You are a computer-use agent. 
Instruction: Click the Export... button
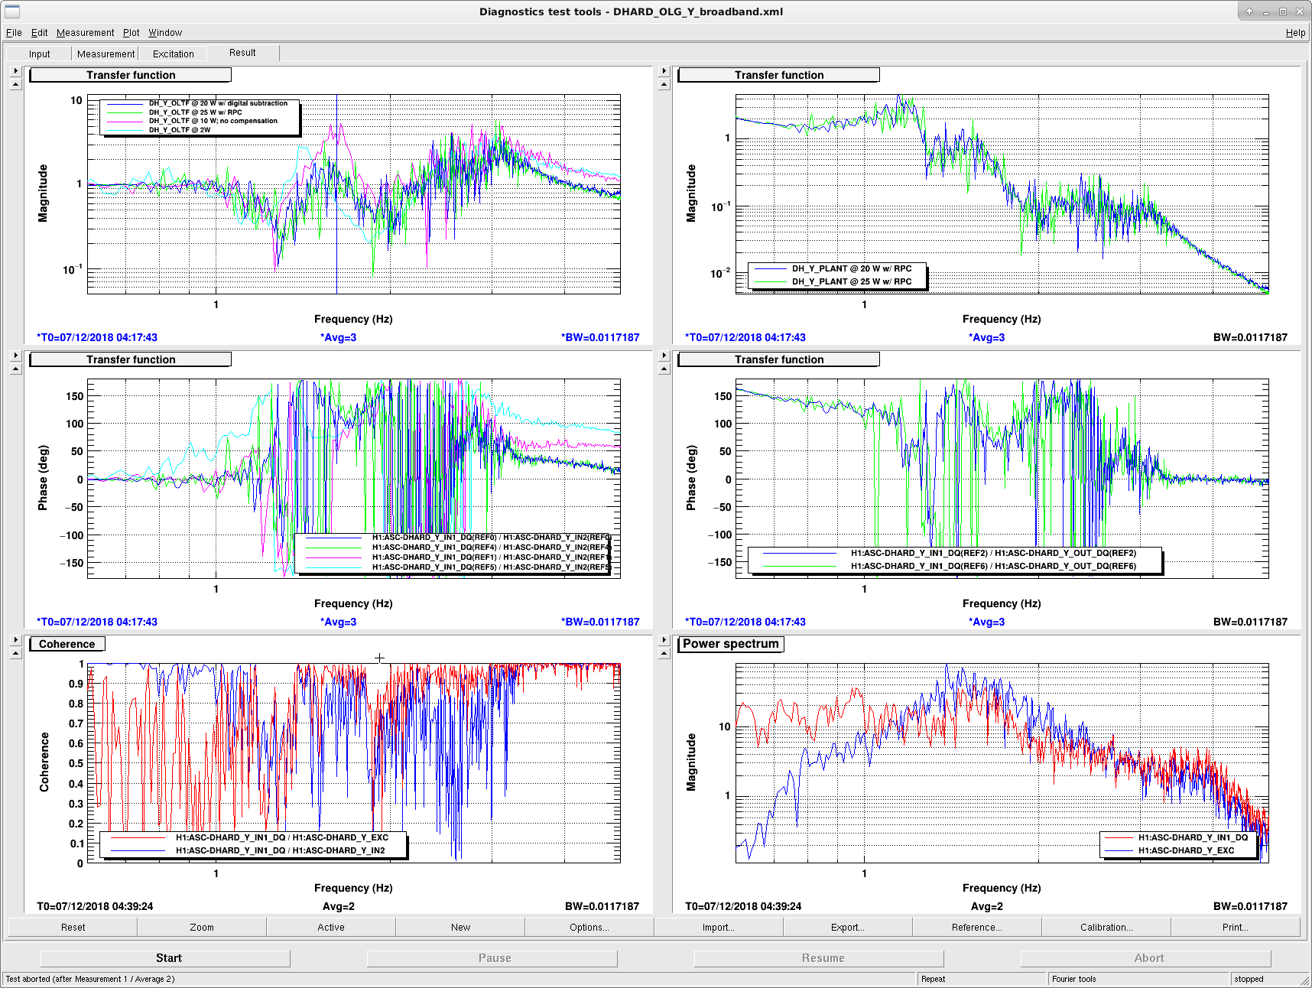tap(847, 927)
